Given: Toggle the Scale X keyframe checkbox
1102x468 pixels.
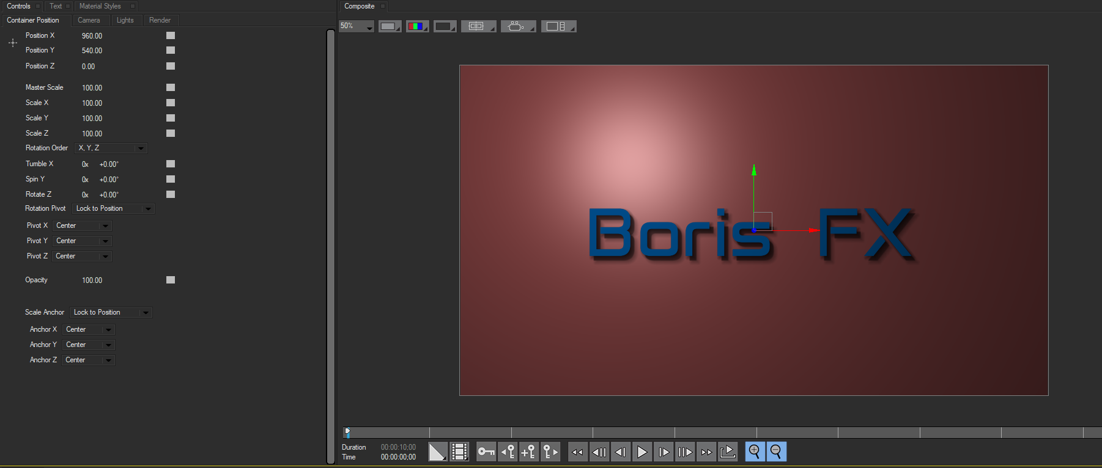Looking at the screenshot, I should pos(171,103).
